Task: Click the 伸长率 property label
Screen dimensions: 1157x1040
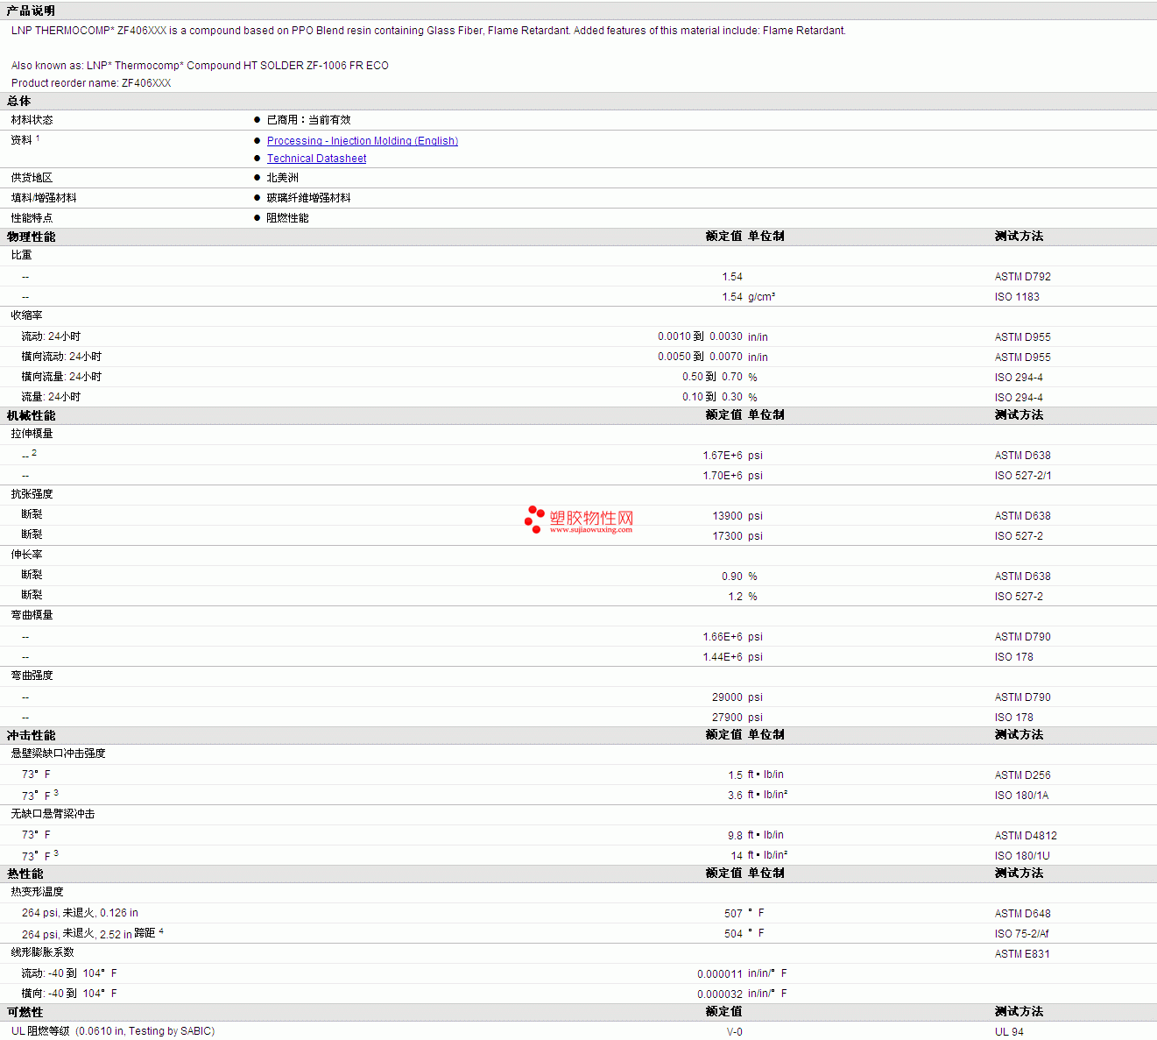Action: (27, 555)
